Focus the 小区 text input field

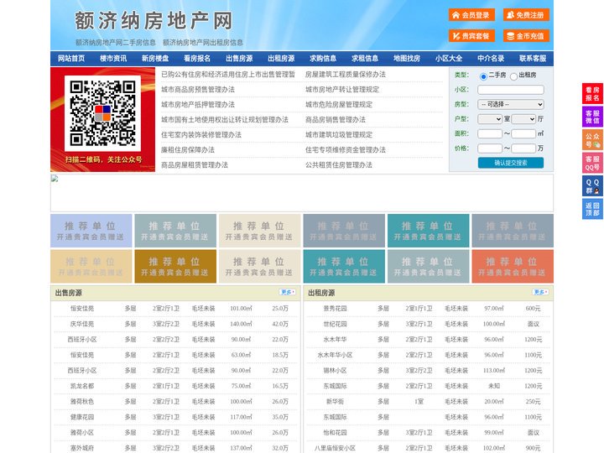pos(511,90)
